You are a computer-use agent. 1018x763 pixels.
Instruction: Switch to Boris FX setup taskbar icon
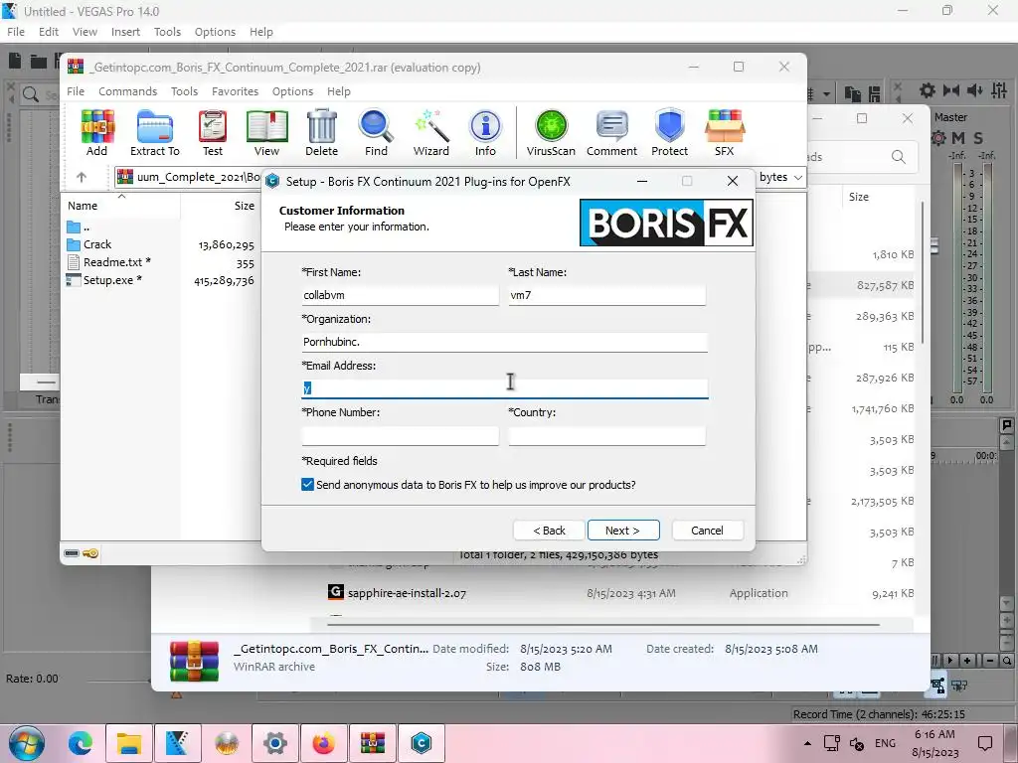pos(422,743)
